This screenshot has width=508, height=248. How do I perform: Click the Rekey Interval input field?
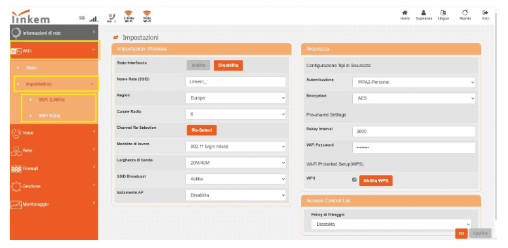pos(413,131)
